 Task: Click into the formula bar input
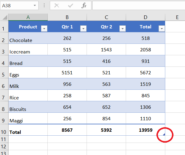point(139,5)
